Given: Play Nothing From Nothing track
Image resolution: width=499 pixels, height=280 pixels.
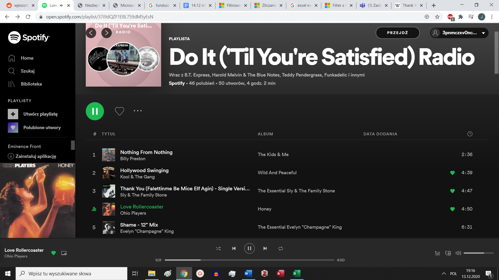Looking at the screenshot, I should (x=146, y=152).
